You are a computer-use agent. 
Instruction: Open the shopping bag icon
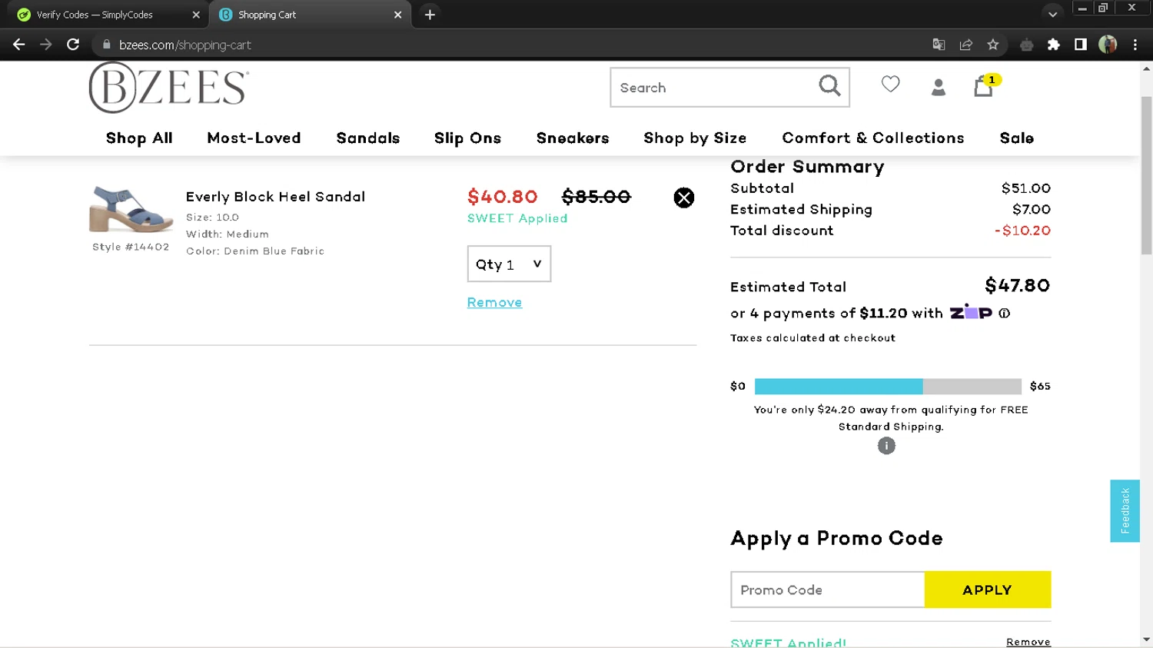[x=984, y=85]
